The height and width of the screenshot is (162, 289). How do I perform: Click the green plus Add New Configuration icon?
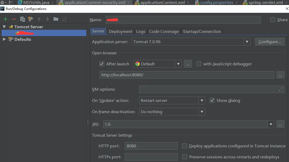click(x=5, y=19)
